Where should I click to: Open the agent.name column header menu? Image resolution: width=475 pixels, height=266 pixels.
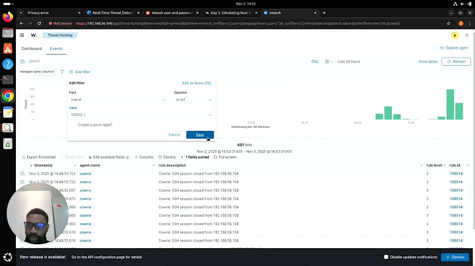[154, 166]
